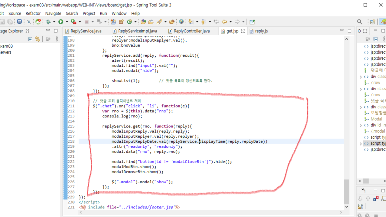Open the Help menu
This screenshot has width=386, height=217.
click(135, 13)
